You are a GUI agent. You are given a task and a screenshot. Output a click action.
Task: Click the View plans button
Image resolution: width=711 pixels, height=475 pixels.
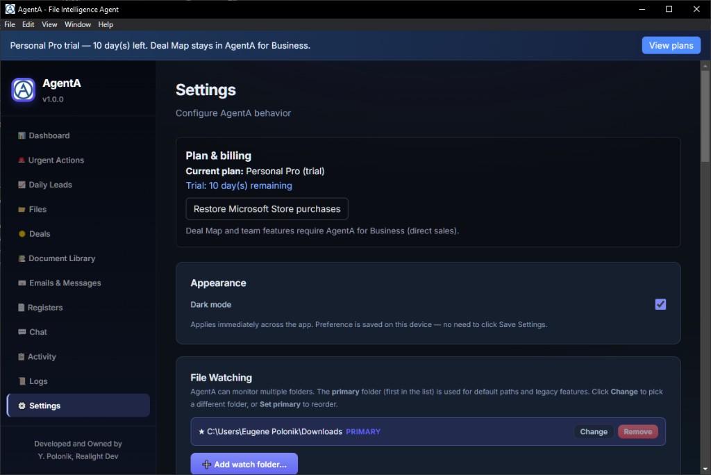[671, 45]
